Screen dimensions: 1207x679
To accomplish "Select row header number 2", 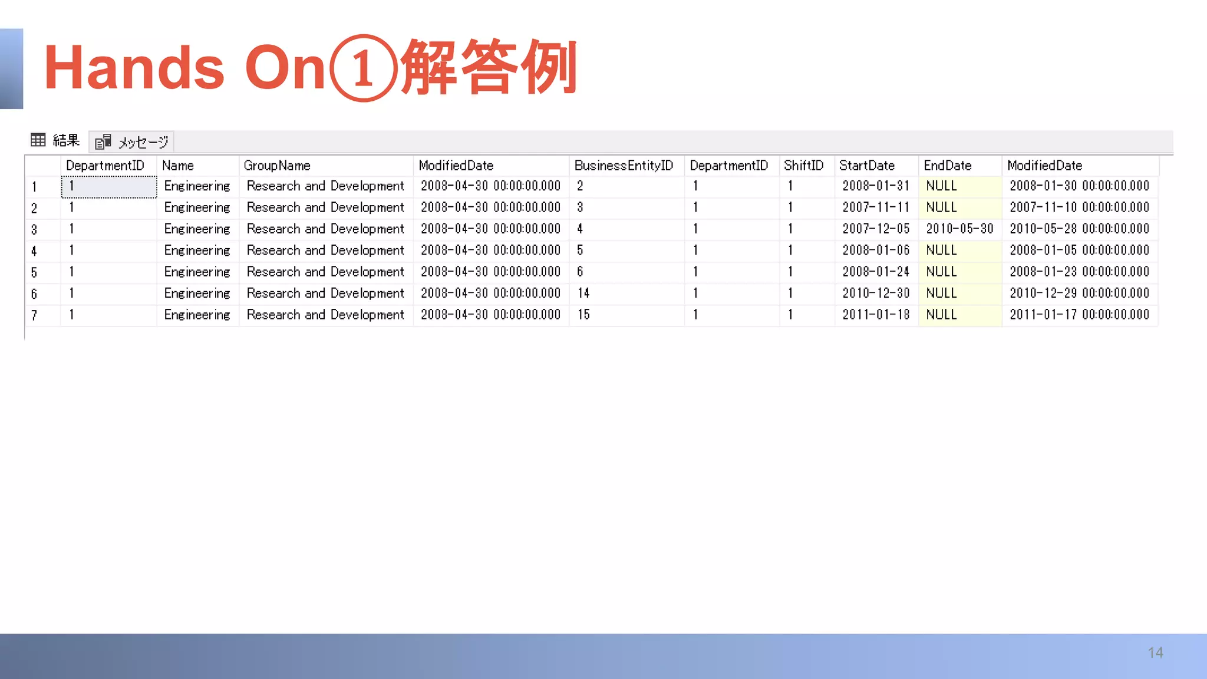I will click(x=42, y=208).
